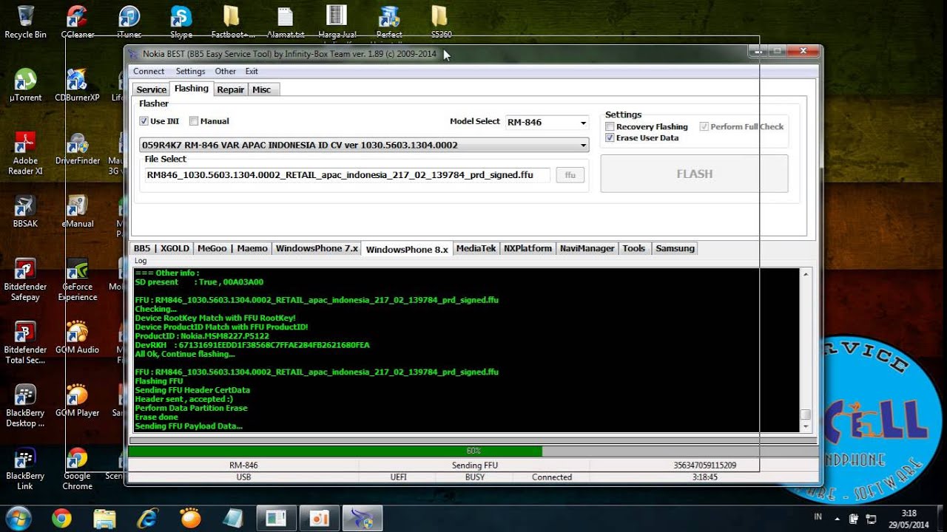
Task: Select Nokia BEST taskbar button
Action: [363, 518]
